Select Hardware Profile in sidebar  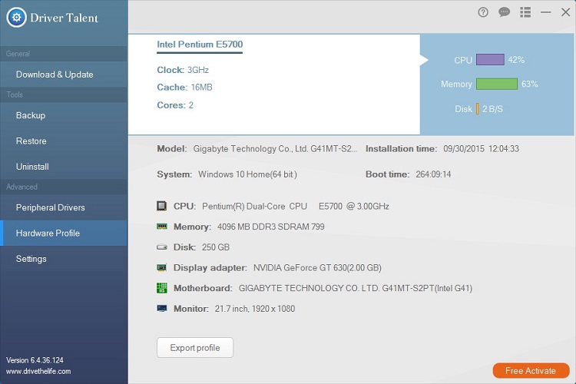click(x=64, y=233)
